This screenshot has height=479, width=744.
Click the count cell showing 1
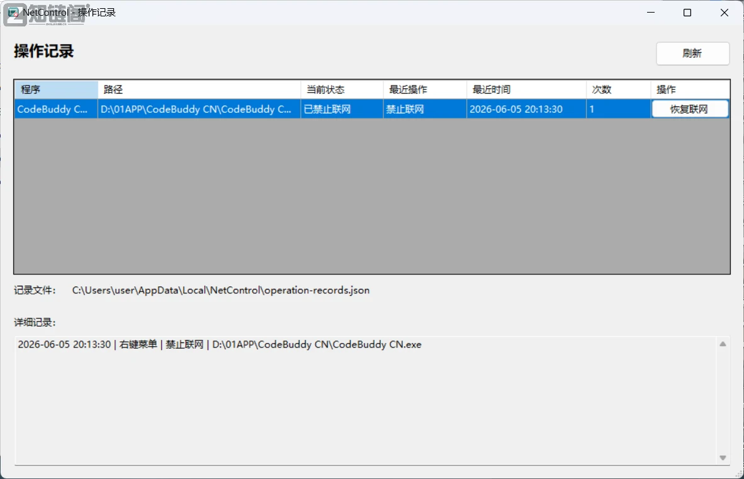(619, 109)
